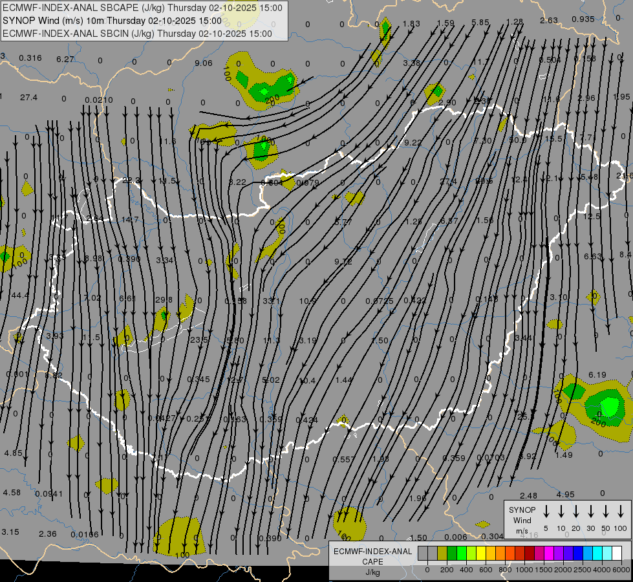Click the map value 44.4
633x582 pixels.
point(20,296)
